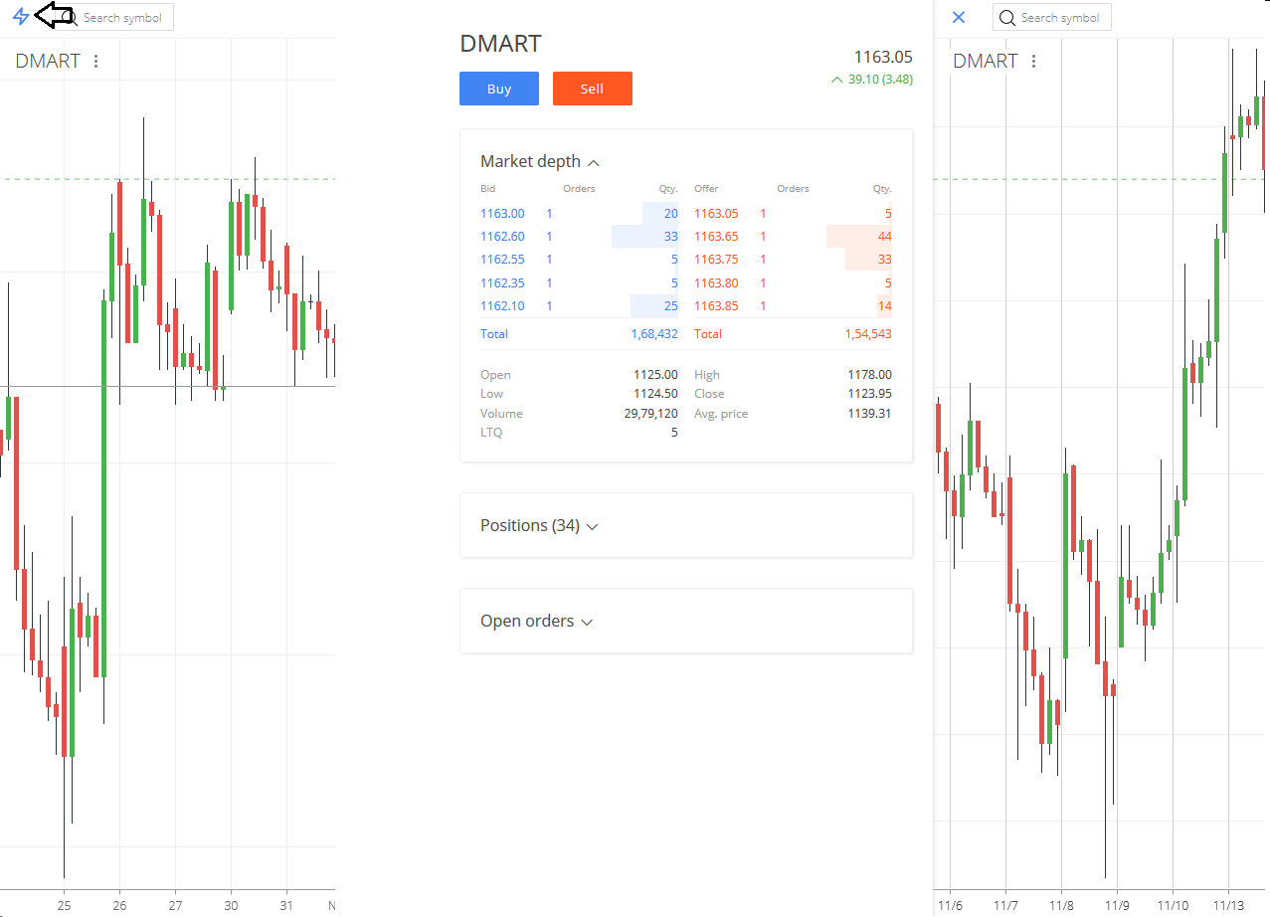Screen dimensions: 1270x917
Task: Click the DMART heading above Buy button
Action: 500,43
